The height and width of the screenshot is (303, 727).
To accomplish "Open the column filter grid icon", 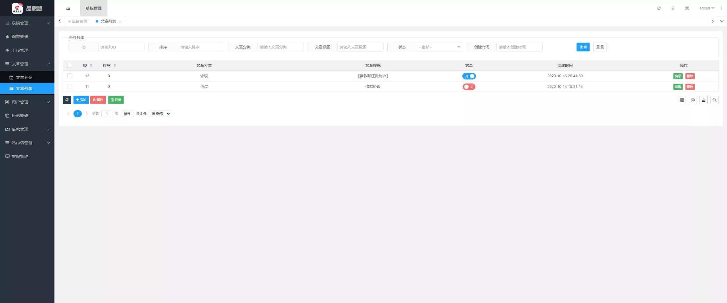I will 682,100.
